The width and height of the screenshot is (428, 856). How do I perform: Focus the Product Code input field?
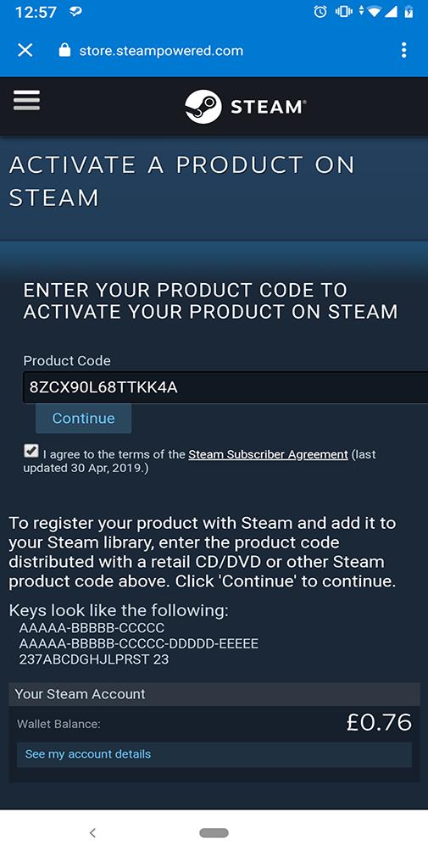225,387
